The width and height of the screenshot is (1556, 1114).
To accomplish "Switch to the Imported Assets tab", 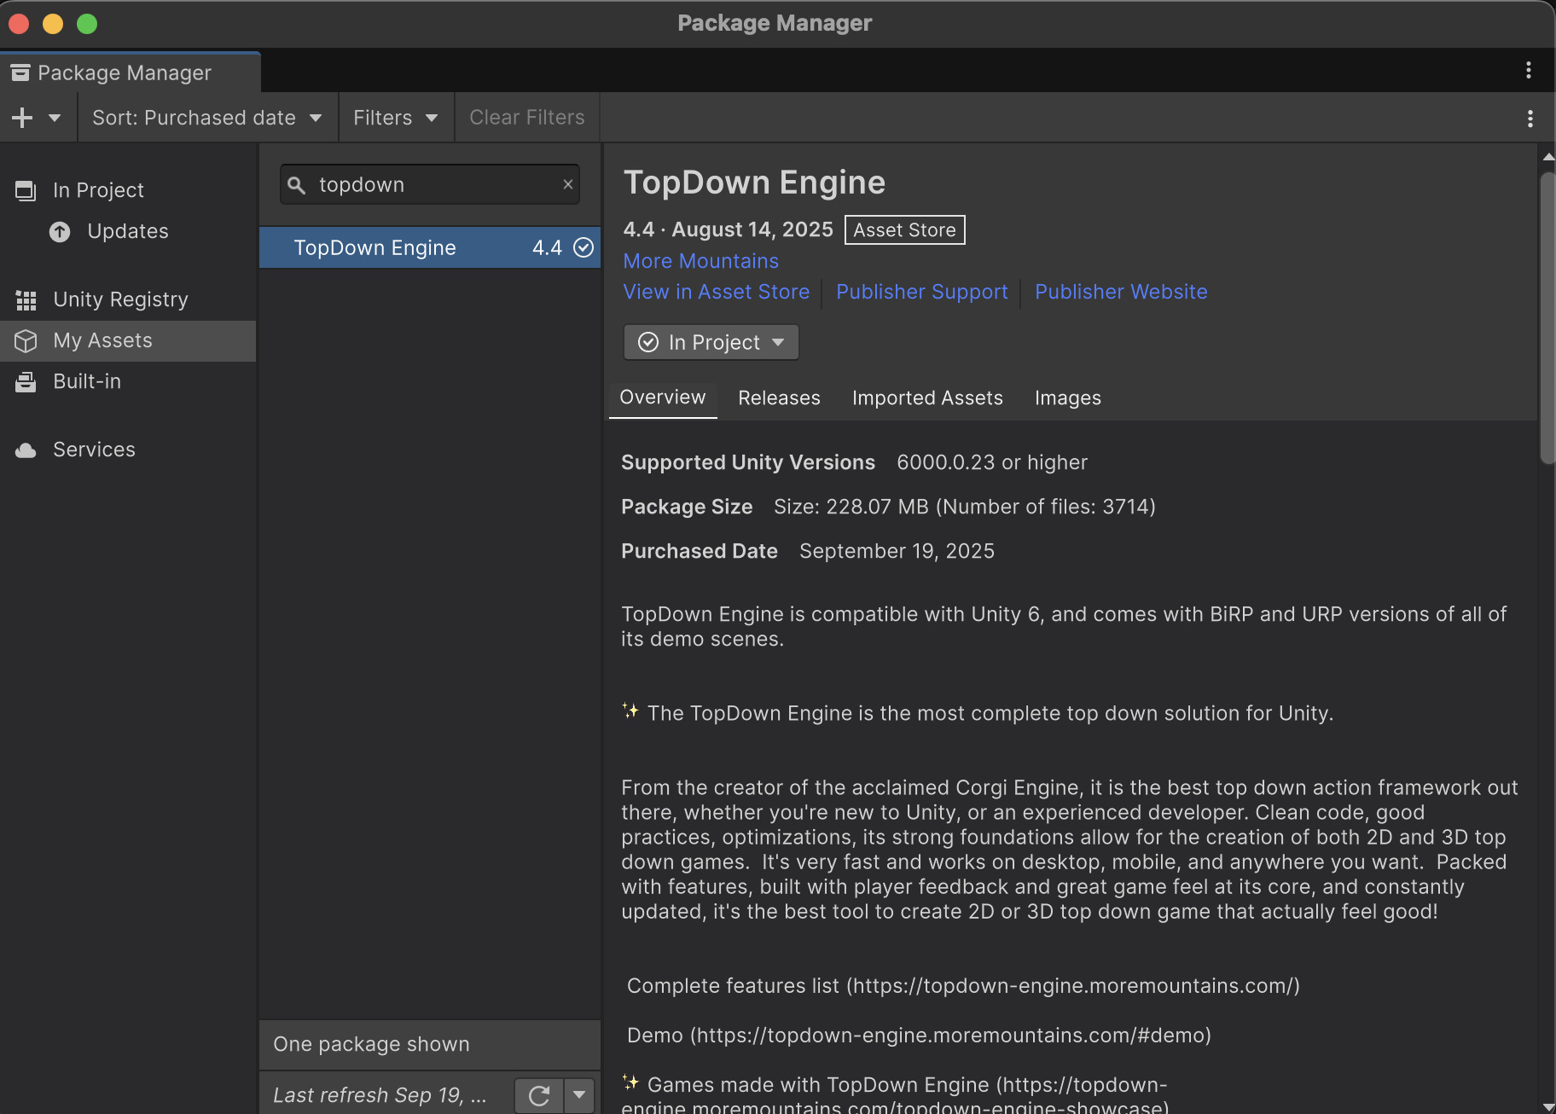I will pyautogui.click(x=927, y=398).
